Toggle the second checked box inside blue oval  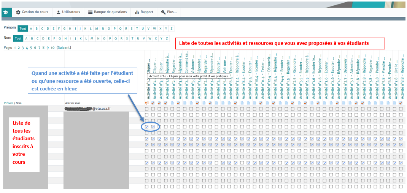pyautogui.click(x=153, y=127)
